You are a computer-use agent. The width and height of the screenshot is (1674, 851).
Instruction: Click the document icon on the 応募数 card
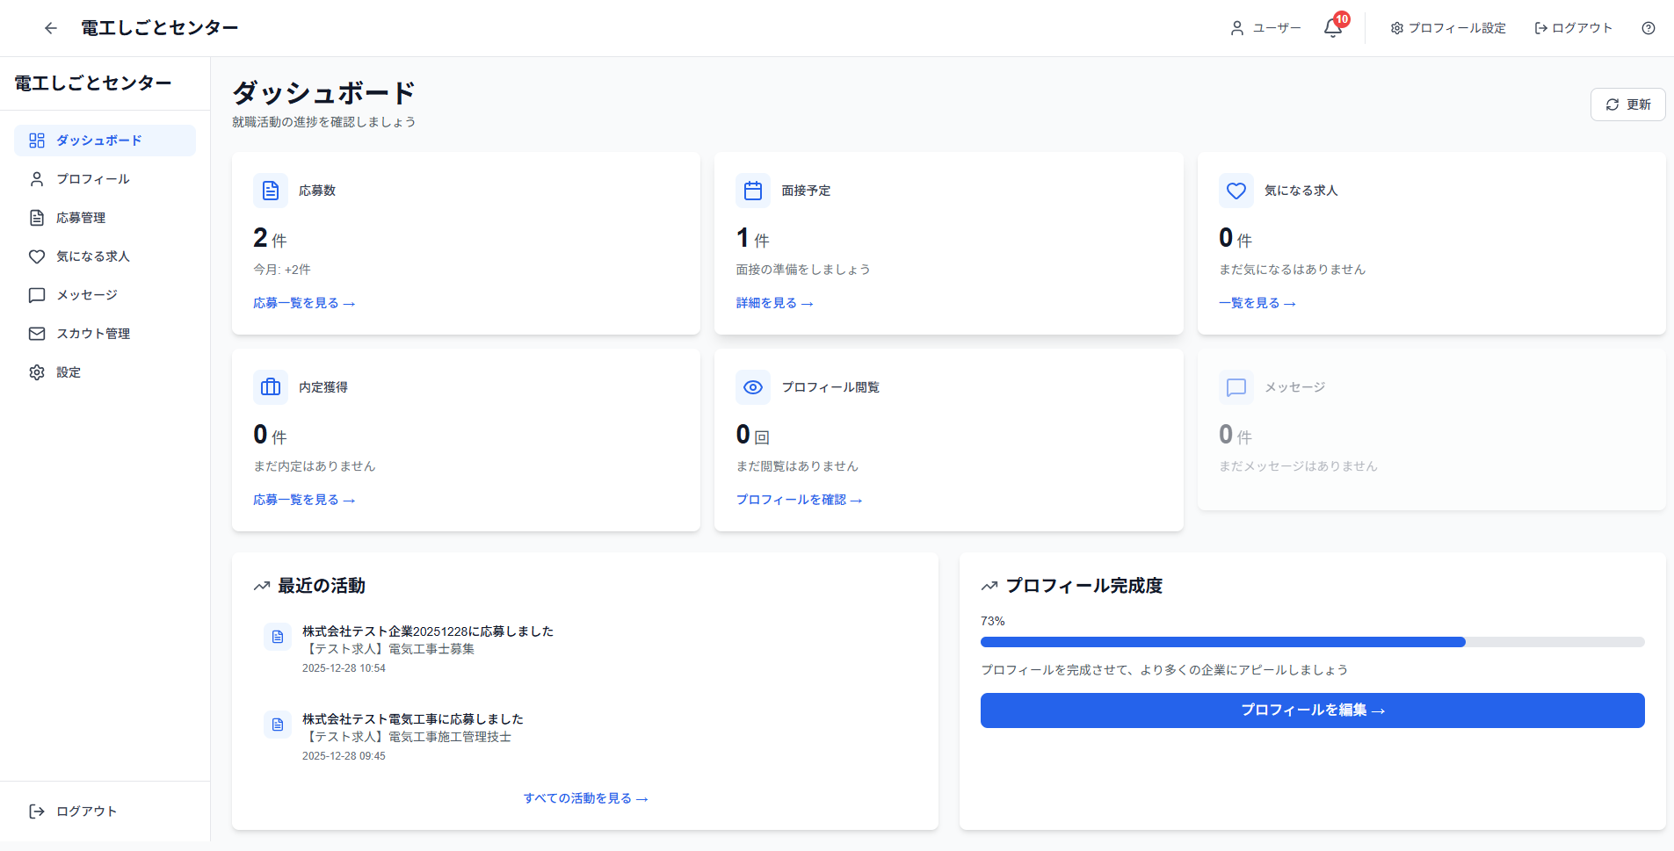[x=270, y=190]
